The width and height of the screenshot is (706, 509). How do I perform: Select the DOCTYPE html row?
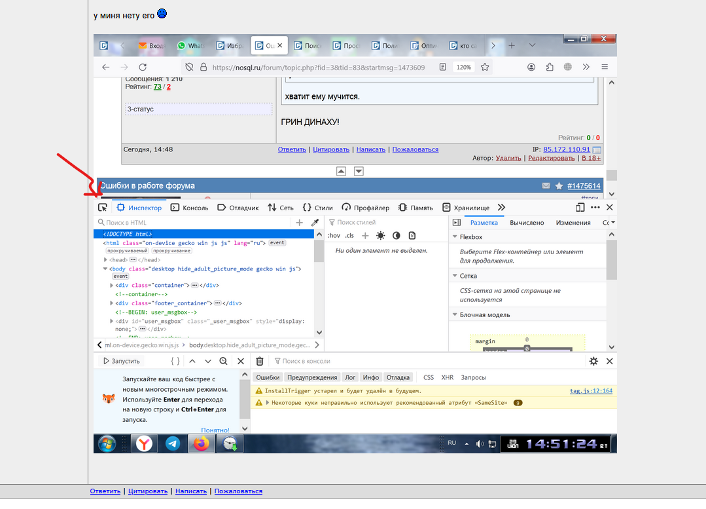[x=203, y=234]
